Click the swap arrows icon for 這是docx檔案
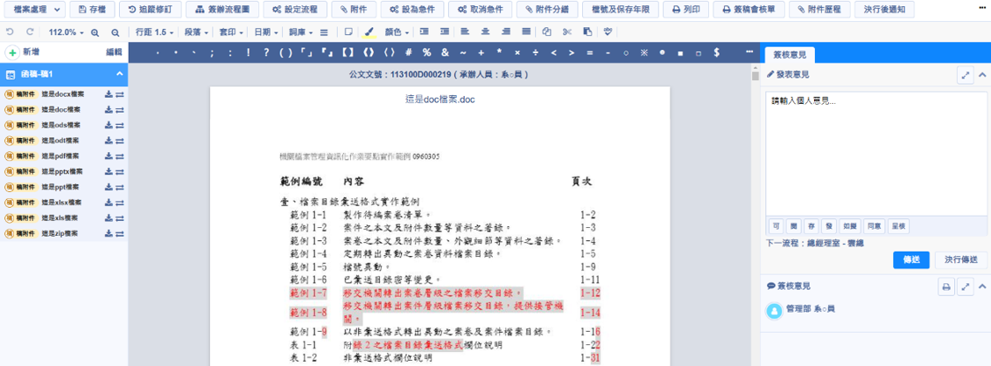Screen dimensions: 991x366 (x=120, y=94)
